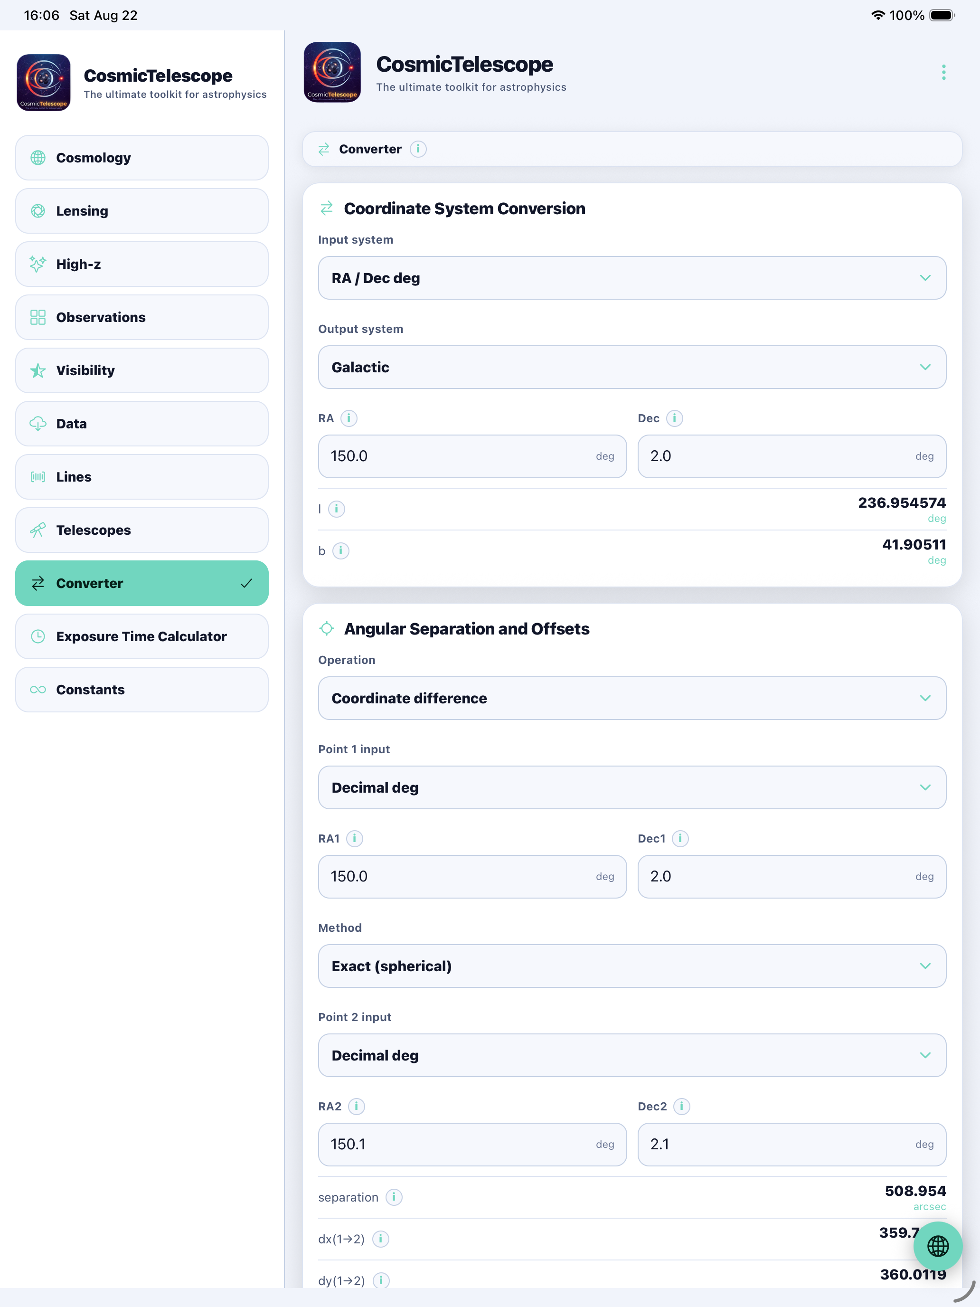Show info for the Converter header

pos(418,149)
